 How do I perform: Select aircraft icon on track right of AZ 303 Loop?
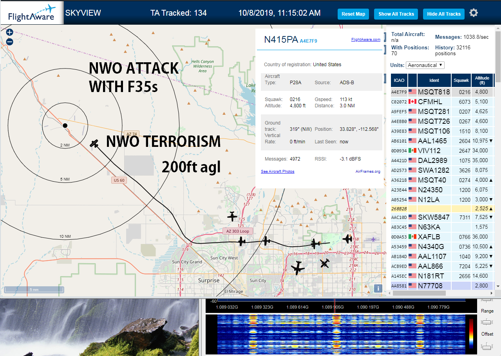[x=266, y=241]
